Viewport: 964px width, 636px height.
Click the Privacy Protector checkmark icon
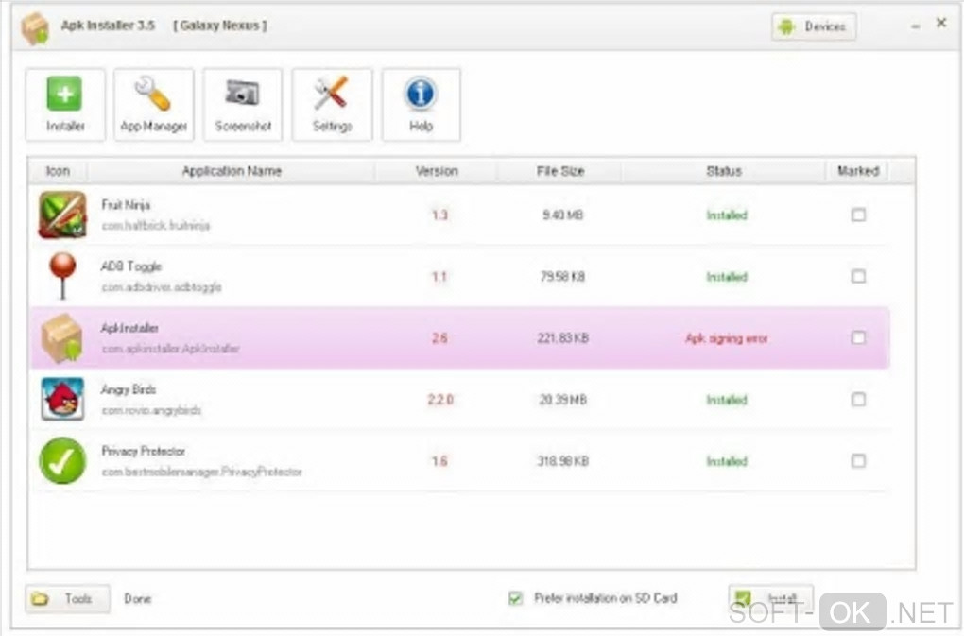pyautogui.click(x=62, y=461)
